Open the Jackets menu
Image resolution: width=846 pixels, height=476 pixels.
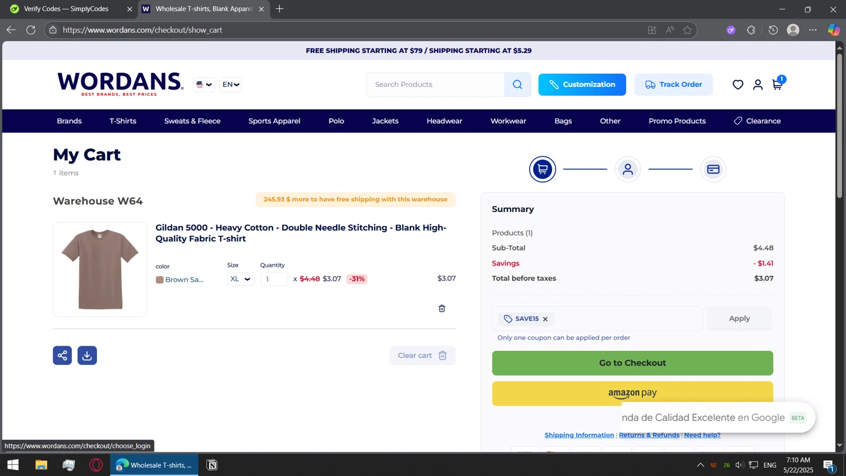pyautogui.click(x=385, y=121)
